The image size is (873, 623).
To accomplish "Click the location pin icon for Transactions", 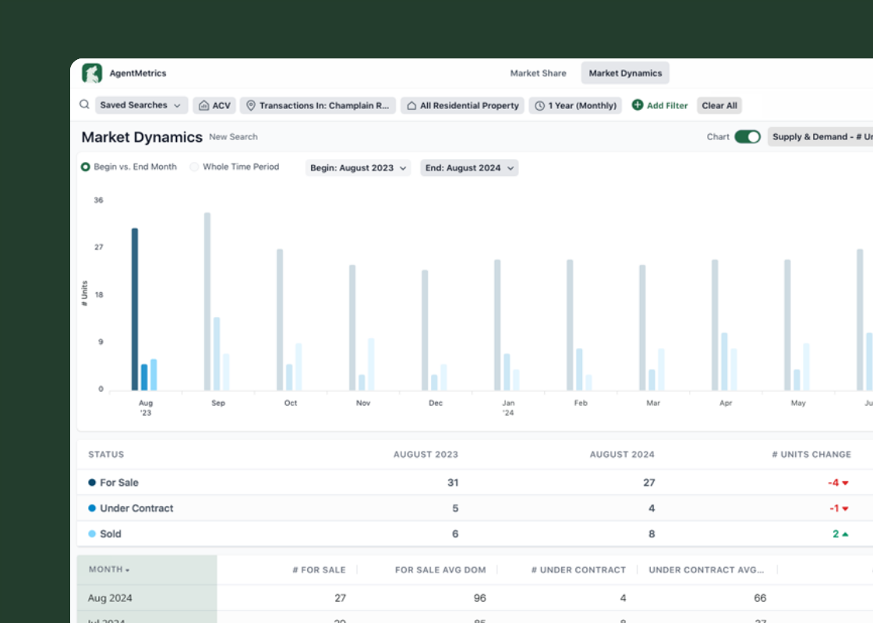I will coord(251,105).
